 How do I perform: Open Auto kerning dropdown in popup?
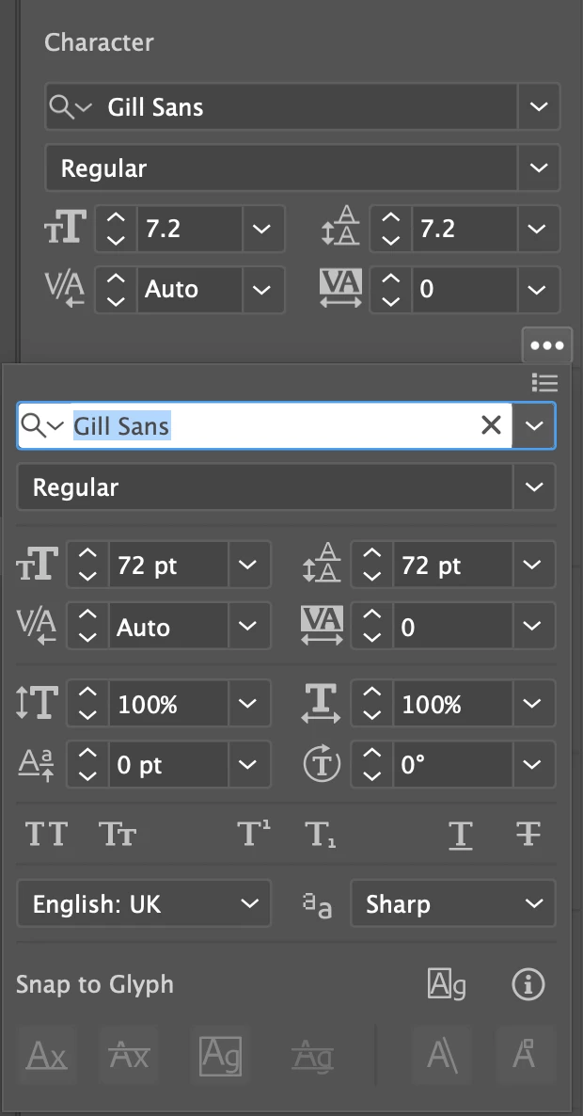[249, 627]
